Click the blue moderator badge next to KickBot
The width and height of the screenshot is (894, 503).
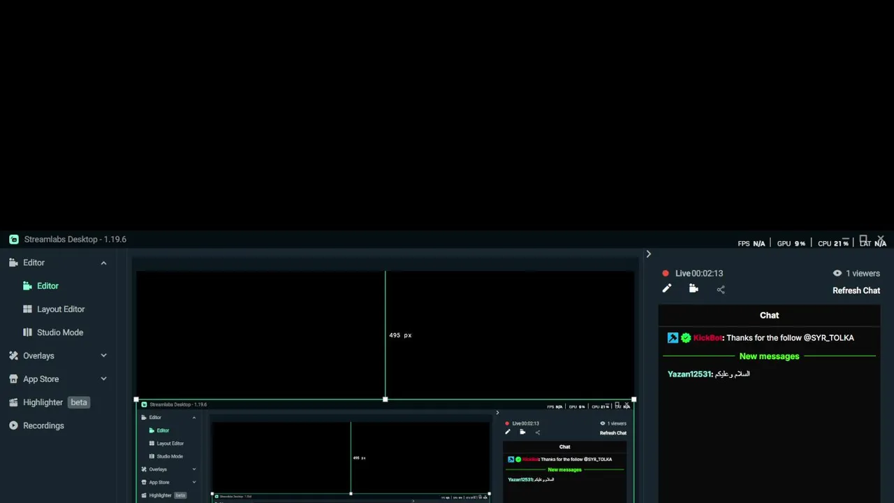tap(673, 338)
